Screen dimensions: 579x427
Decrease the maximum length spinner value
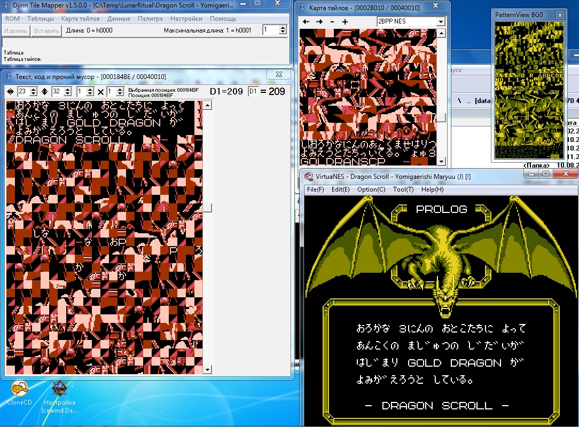283,32
